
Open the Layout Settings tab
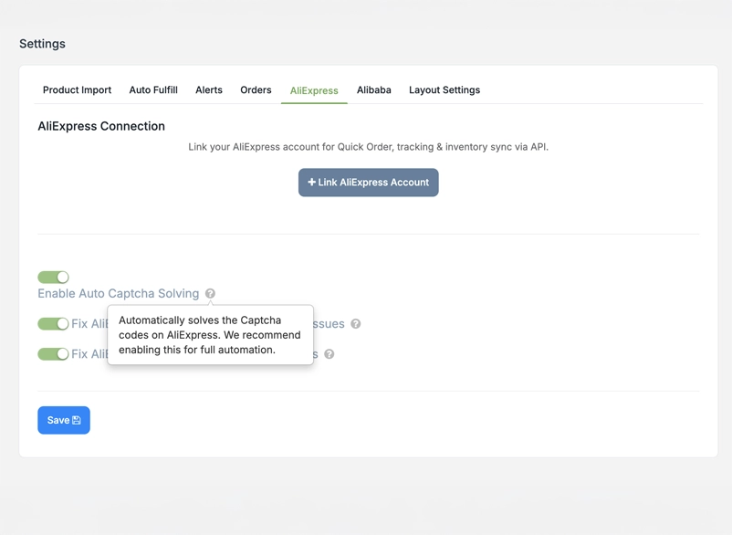[x=444, y=90]
